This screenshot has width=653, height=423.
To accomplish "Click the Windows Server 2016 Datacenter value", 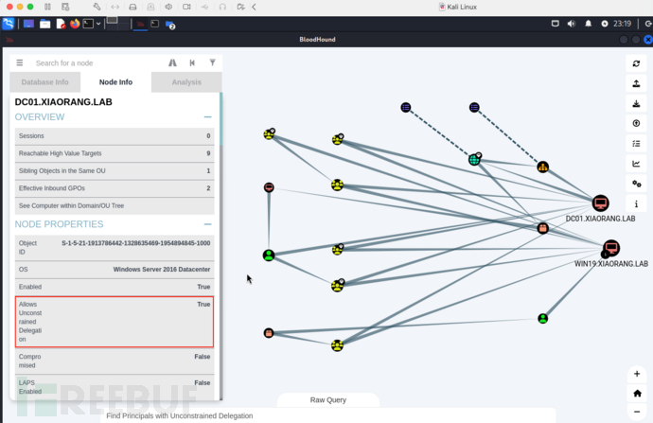I will pos(162,270).
